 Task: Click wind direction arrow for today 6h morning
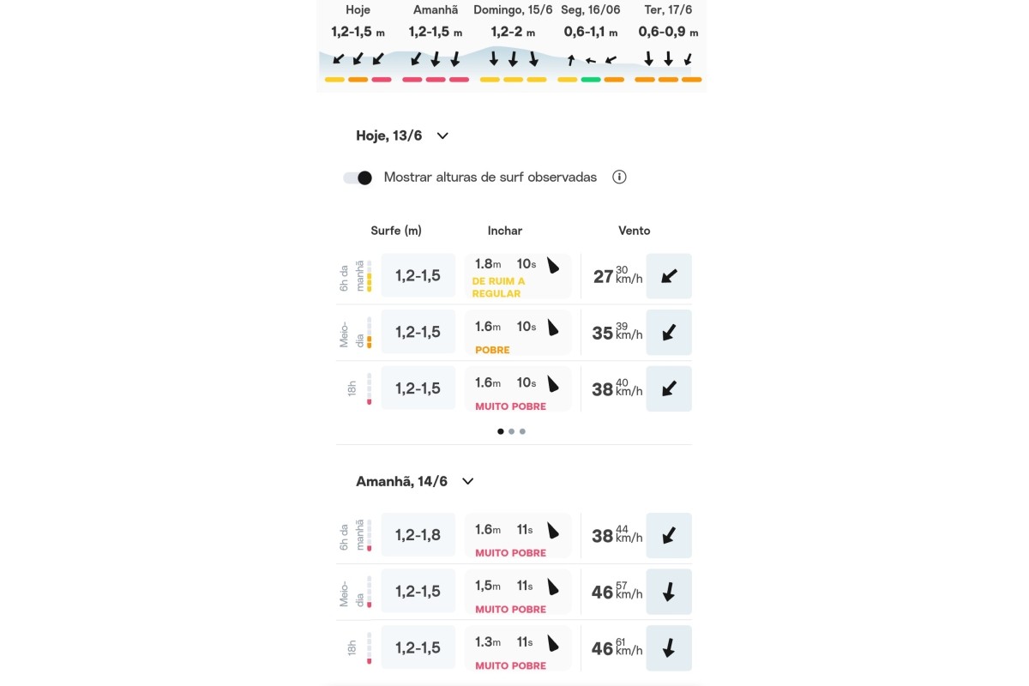[669, 276]
